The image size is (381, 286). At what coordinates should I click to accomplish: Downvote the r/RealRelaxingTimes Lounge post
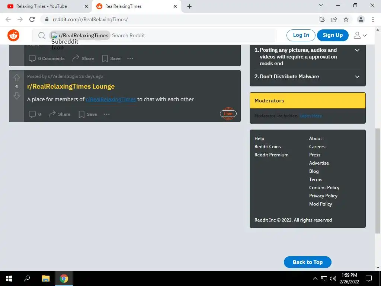[x=16, y=96]
